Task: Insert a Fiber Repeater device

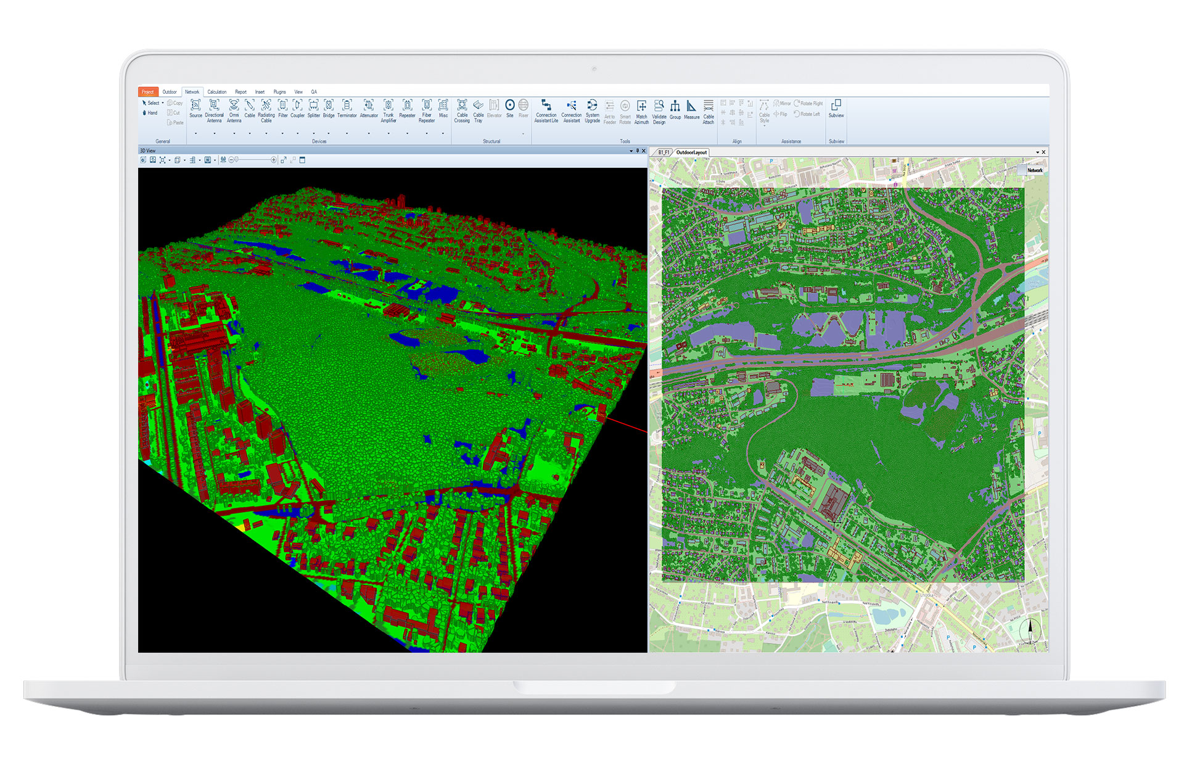Action: [x=427, y=110]
